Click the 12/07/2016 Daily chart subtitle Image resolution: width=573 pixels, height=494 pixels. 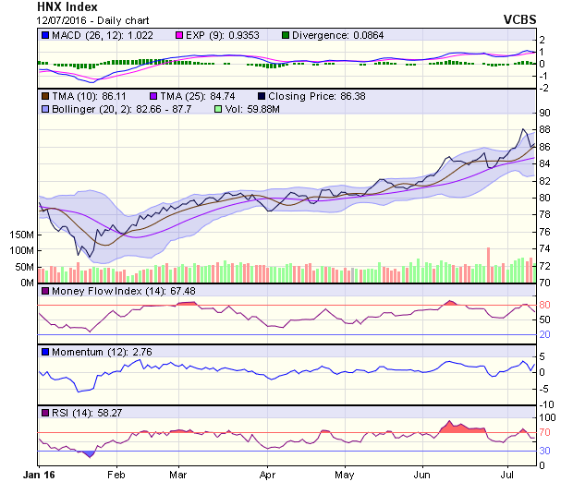[x=91, y=19]
